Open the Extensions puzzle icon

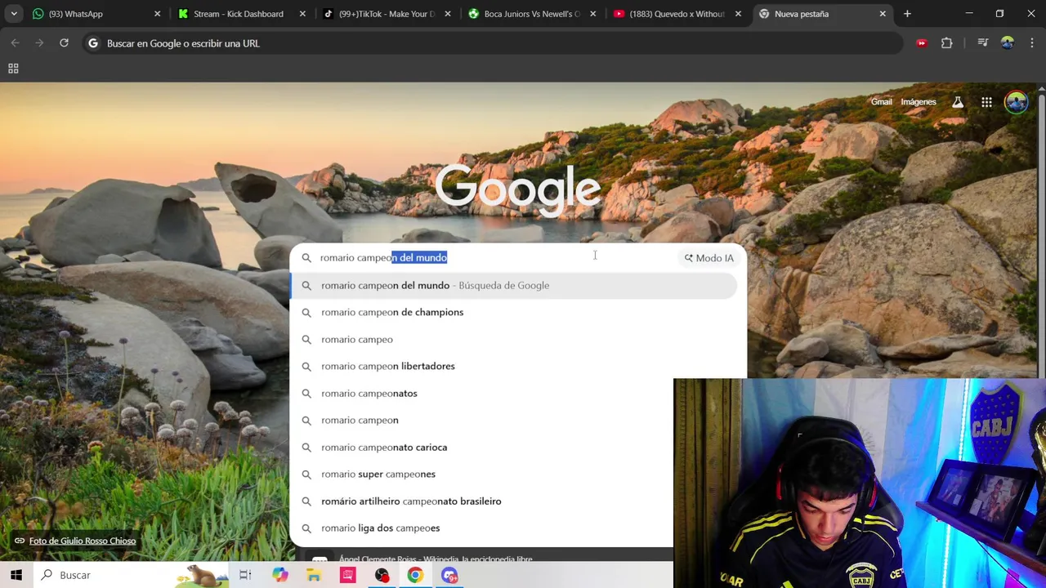click(x=946, y=43)
